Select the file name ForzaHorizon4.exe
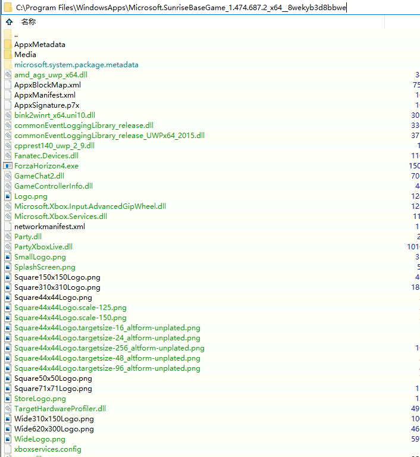The width and height of the screenshot is (420, 457). click(46, 166)
